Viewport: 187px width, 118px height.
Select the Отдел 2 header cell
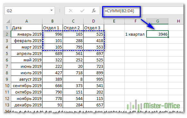coord(73,28)
